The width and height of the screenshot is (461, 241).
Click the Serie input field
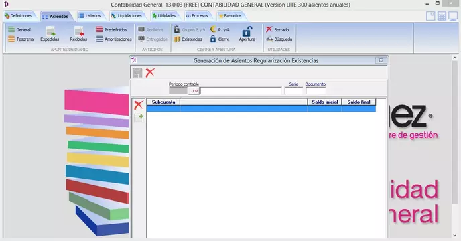[293, 91]
